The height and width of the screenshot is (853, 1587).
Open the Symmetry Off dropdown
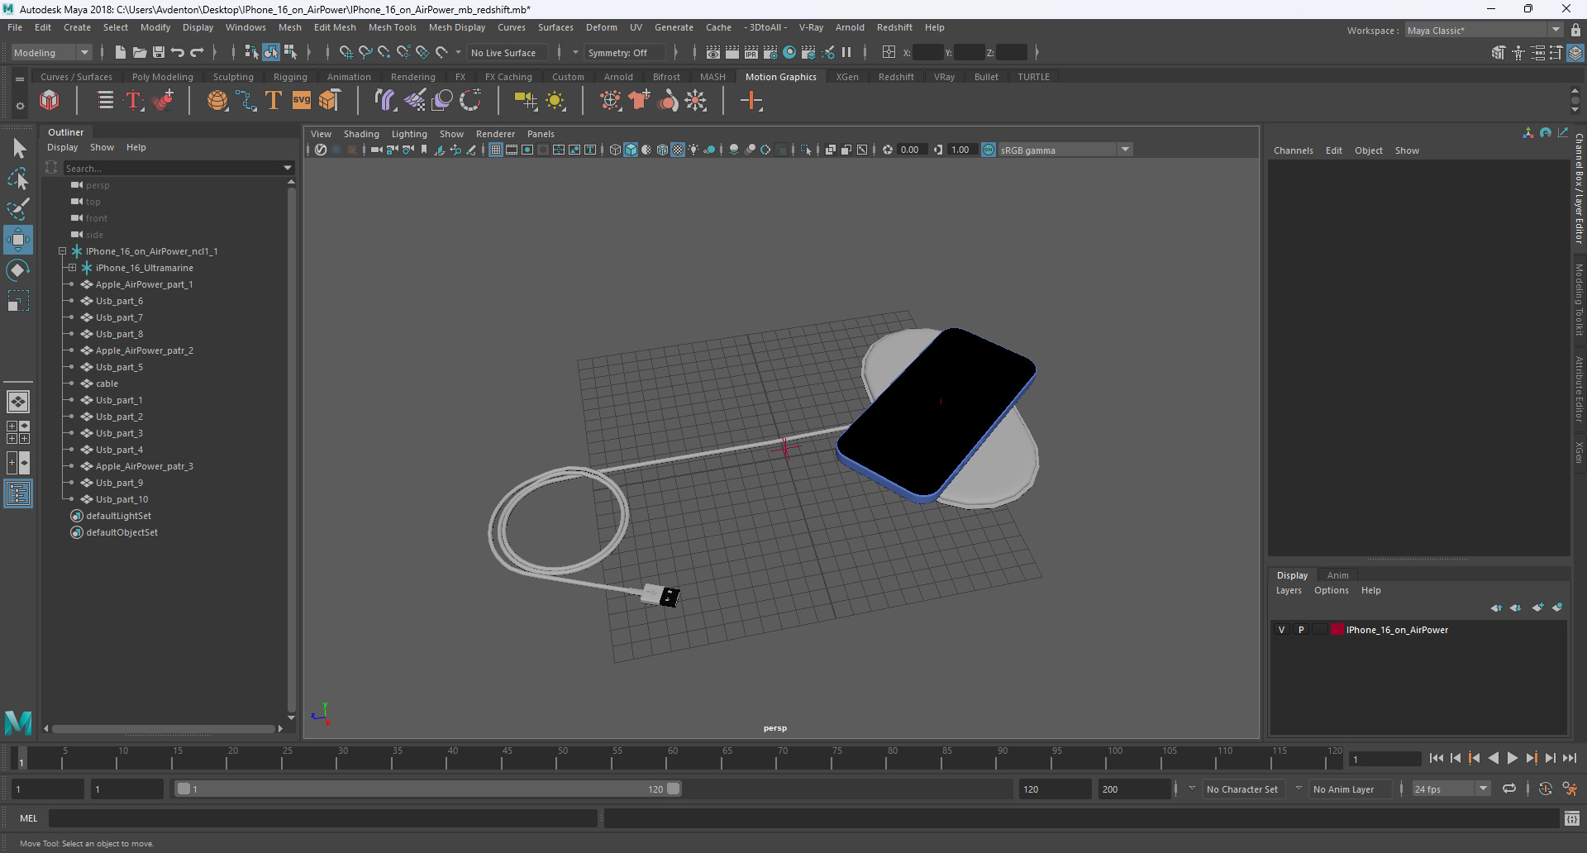point(624,52)
